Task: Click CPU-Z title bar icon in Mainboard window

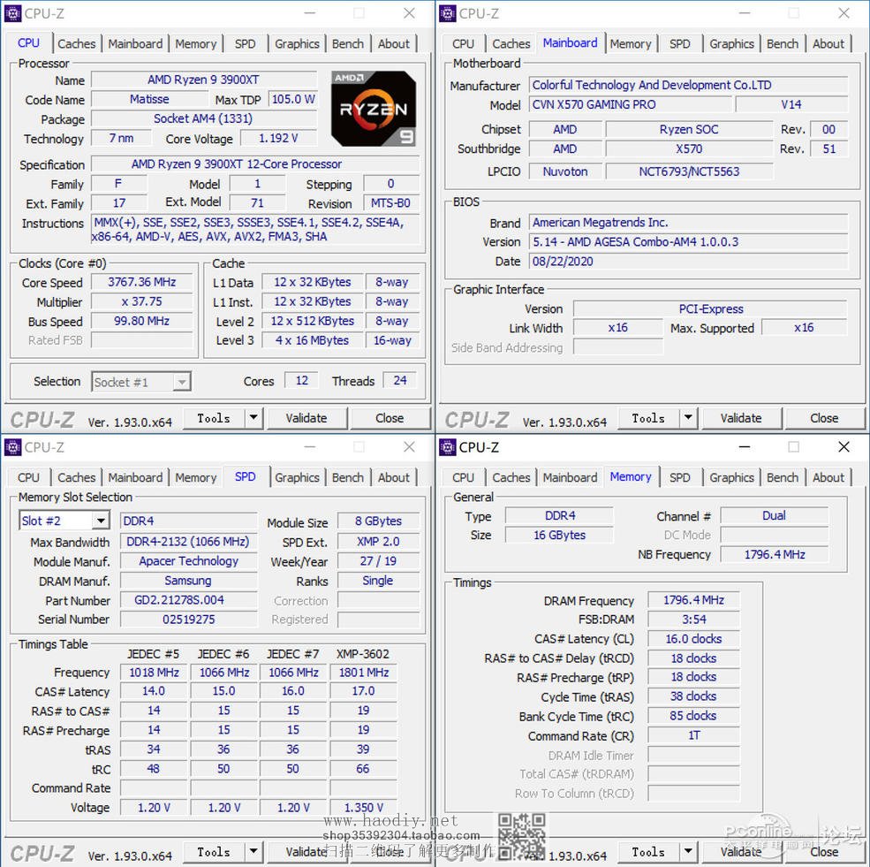Action: (x=448, y=13)
